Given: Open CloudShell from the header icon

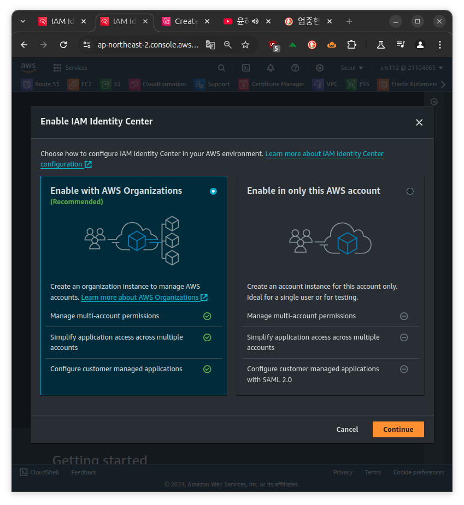Looking at the screenshot, I should click(246, 68).
